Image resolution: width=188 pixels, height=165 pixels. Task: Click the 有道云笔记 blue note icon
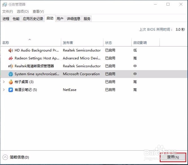[x=11, y=90]
